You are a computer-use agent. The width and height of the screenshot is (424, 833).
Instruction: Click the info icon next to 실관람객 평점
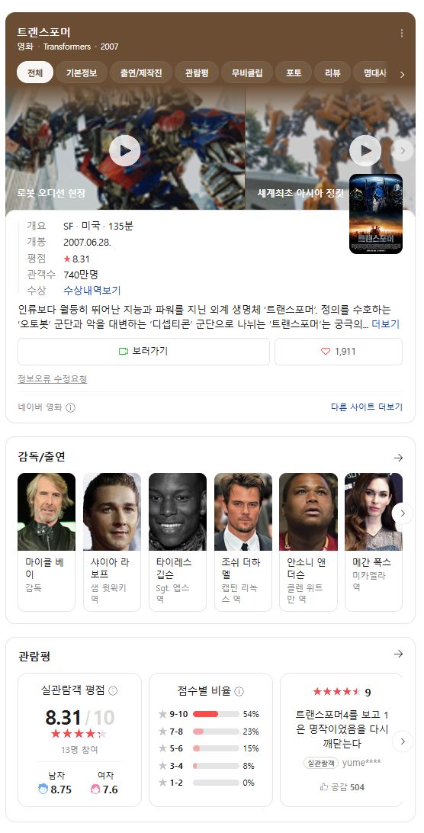click(113, 690)
